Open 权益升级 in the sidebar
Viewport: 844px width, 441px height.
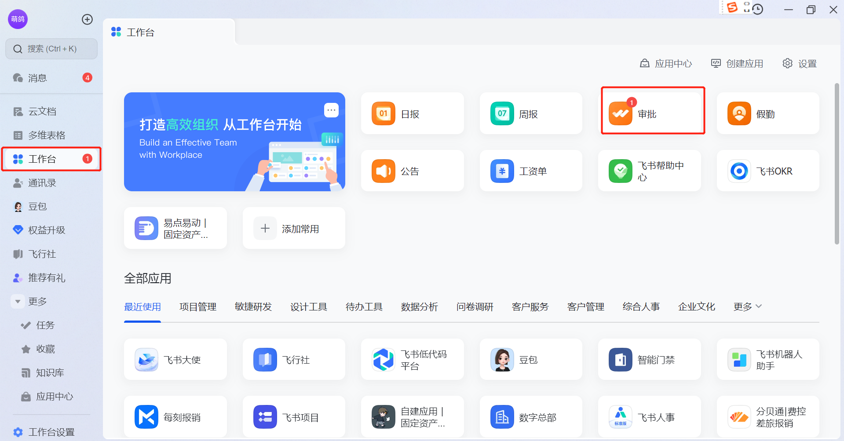pos(51,230)
